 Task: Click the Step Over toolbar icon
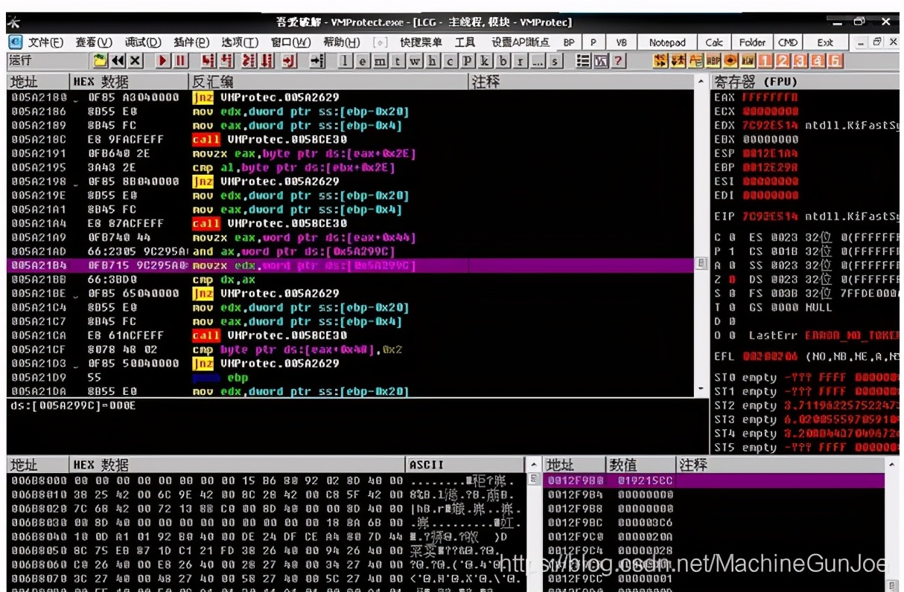click(x=226, y=61)
